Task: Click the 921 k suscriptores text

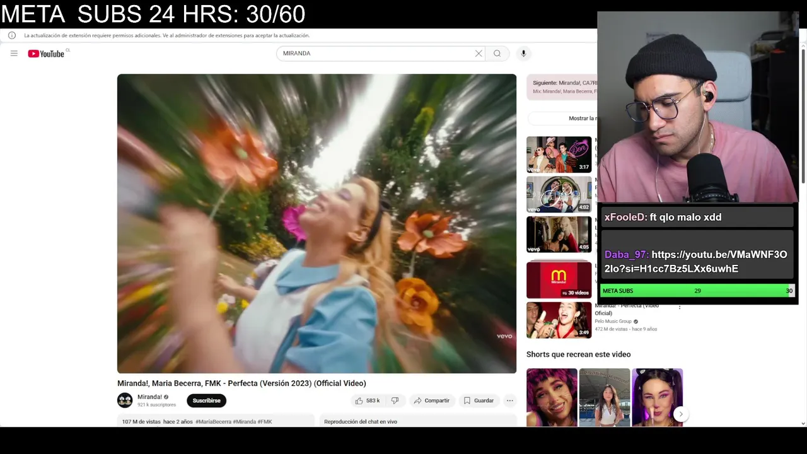Action: [157, 405]
